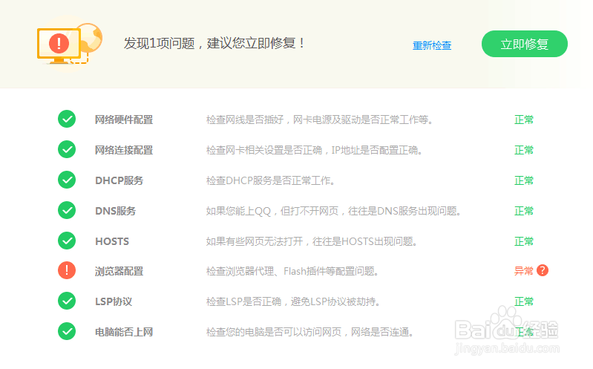Click the 异常 status text

pyautogui.click(x=523, y=270)
